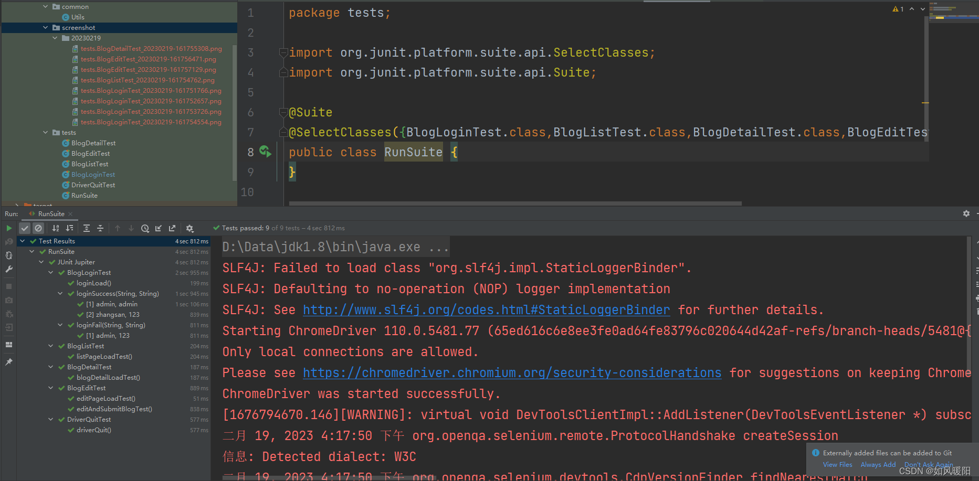Click editor horizontal scrollbar

click(x=515, y=204)
